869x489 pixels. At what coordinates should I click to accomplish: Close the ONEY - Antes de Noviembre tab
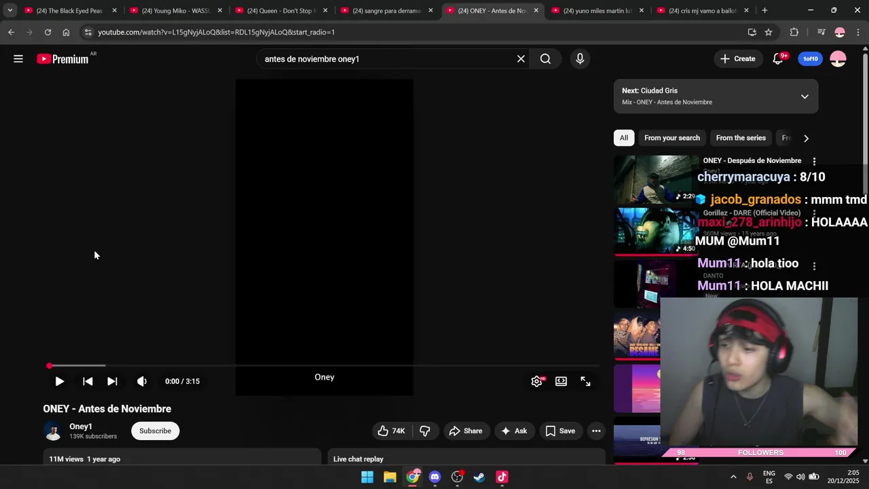pyautogui.click(x=536, y=10)
